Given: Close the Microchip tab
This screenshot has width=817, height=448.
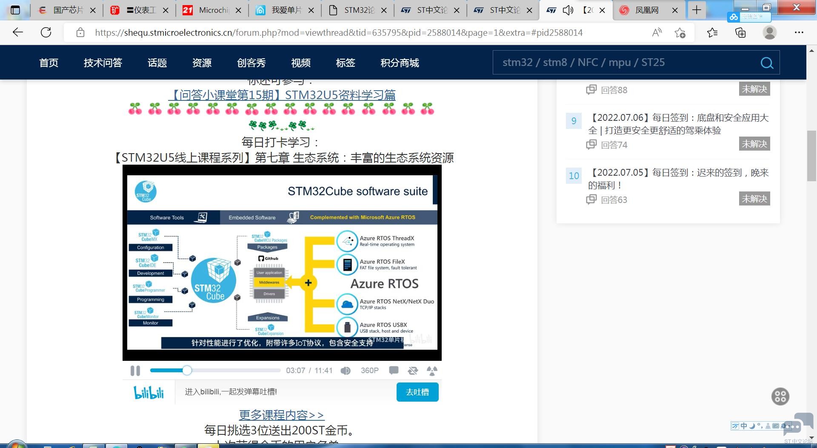Looking at the screenshot, I should (x=238, y=10).
